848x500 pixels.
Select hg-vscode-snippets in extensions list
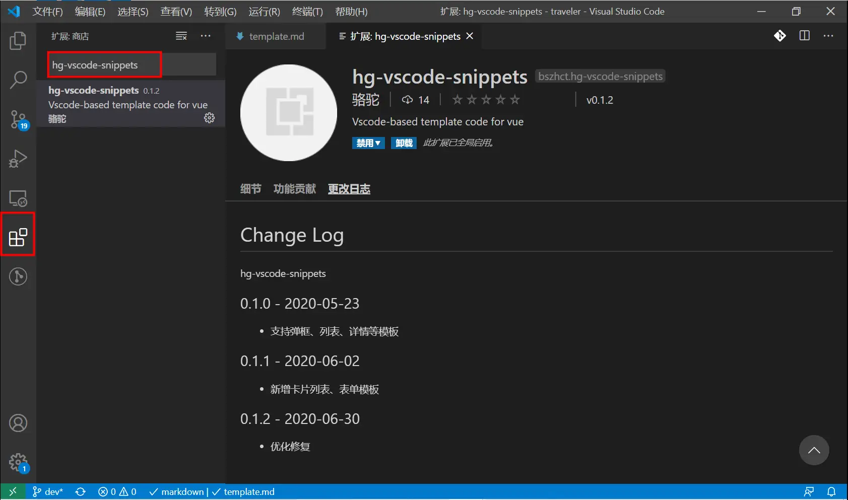pyautogui.click(x=131, y=104)
